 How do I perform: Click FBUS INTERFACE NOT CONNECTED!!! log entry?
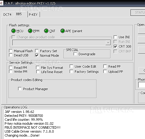coord(32,127)
